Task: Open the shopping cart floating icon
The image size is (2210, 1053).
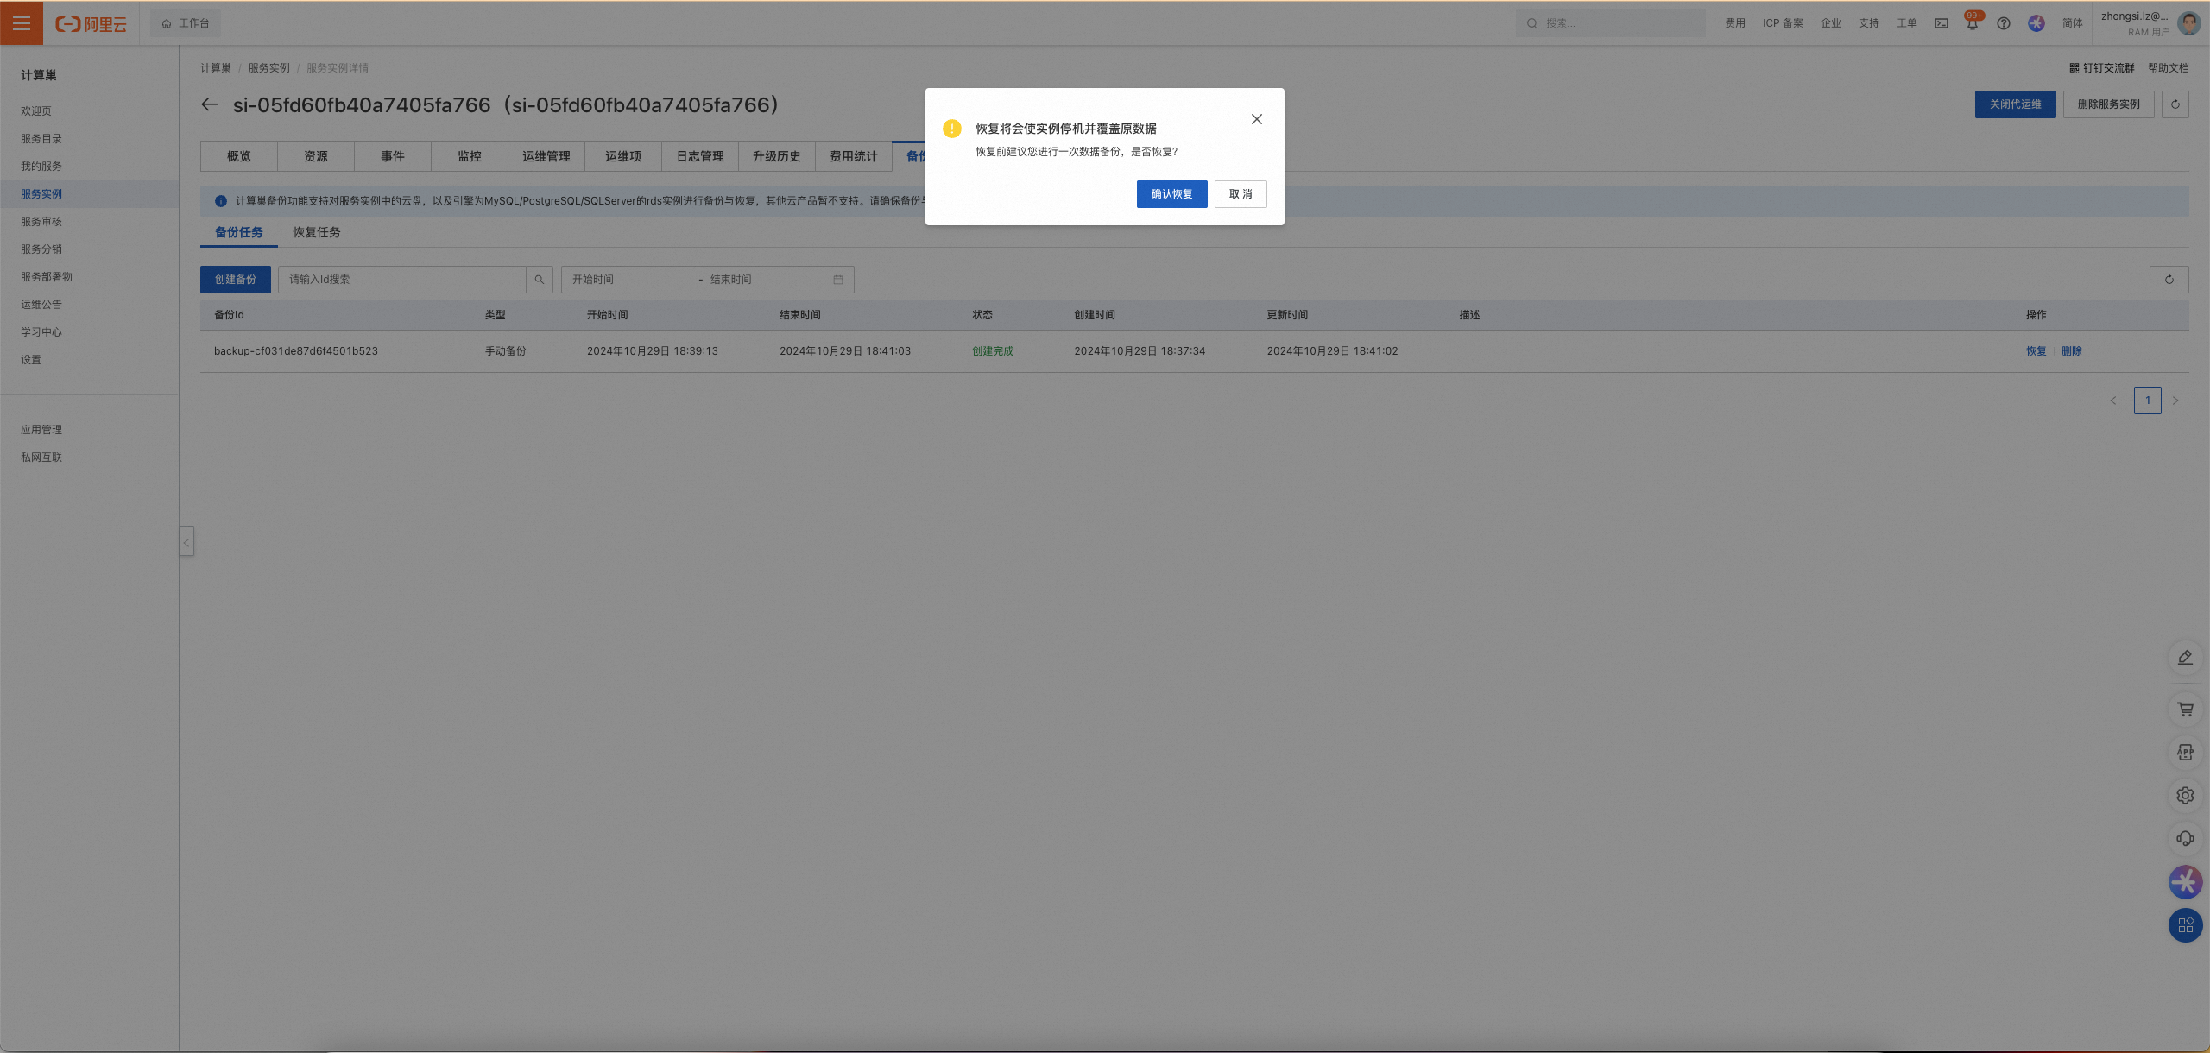Action: (x=2185, y=709)
